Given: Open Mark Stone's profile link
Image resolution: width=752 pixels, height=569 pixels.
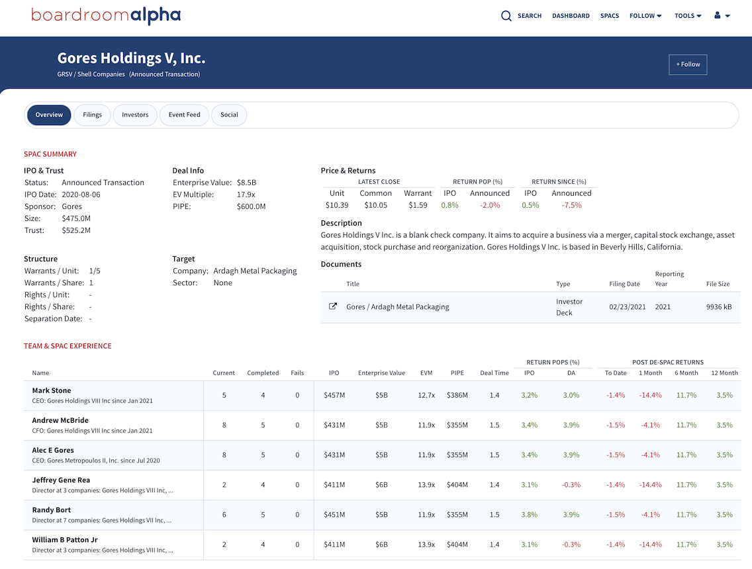Looking at the screenshot, I should [x=52, y=390].
